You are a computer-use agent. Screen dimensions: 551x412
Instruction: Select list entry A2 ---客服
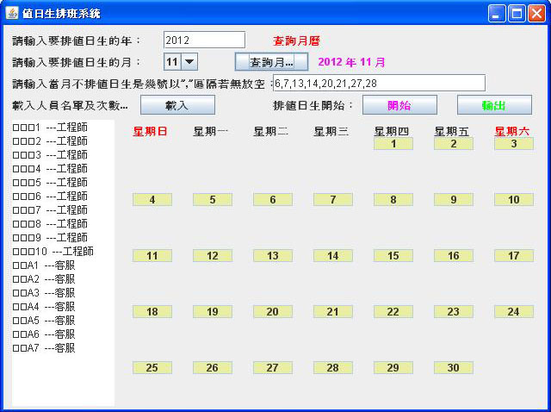point(63,279)
